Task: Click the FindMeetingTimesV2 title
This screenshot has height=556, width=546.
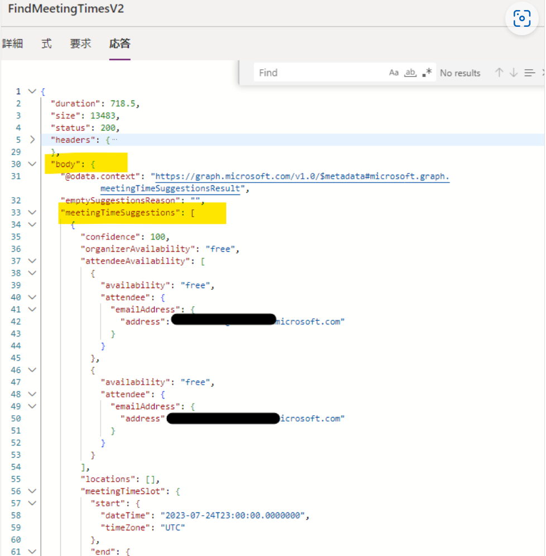Action: coord(66,8)
